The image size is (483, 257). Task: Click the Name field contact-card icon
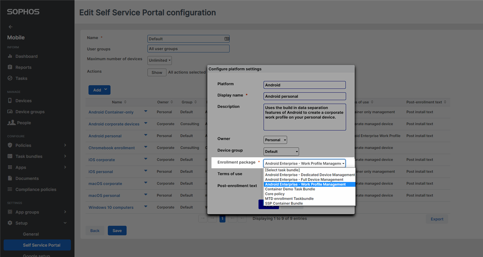[227, 39]
